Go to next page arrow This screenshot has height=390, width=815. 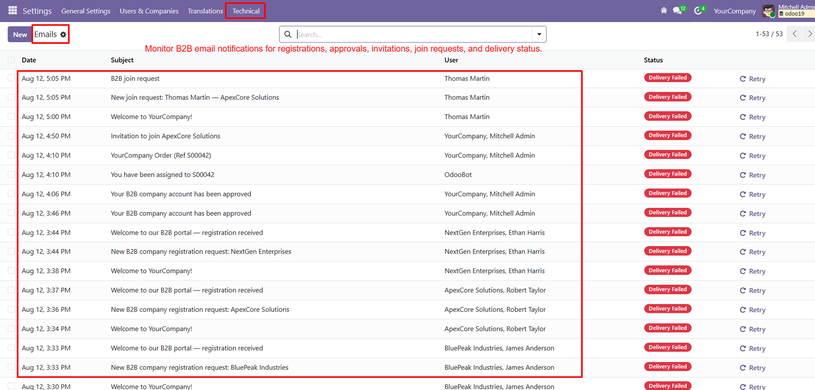pyautogui.click(x=809, y=34)
